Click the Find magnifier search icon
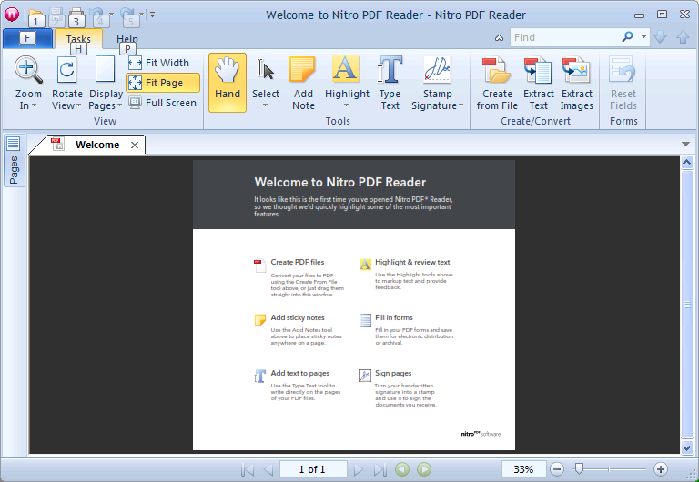 point(627,37)
